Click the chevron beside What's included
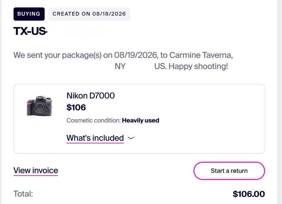 tap(131, 138)
